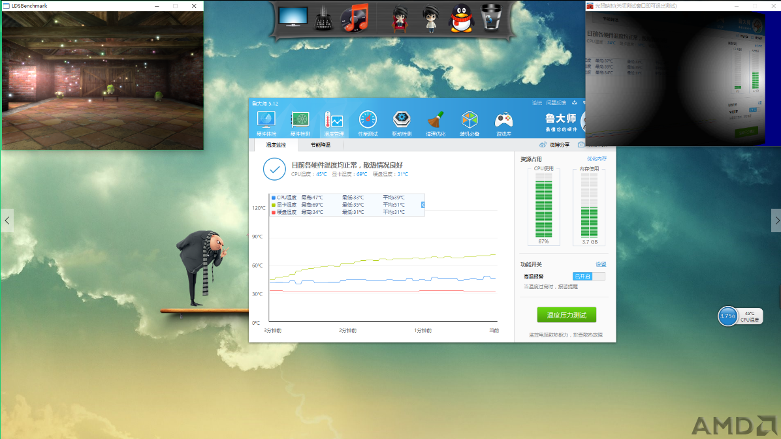
Task: Click 优化内存 optimize memory link
Action: point(597,159)
